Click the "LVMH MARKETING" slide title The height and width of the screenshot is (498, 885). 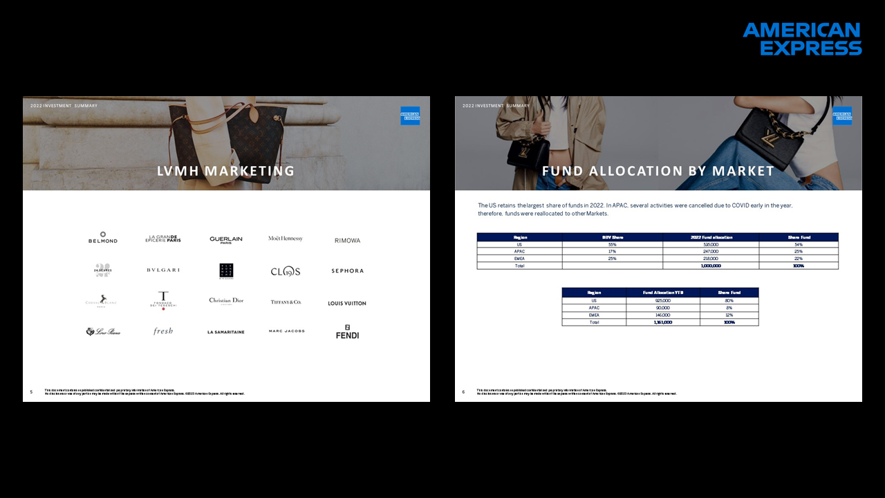pos(226,171)
